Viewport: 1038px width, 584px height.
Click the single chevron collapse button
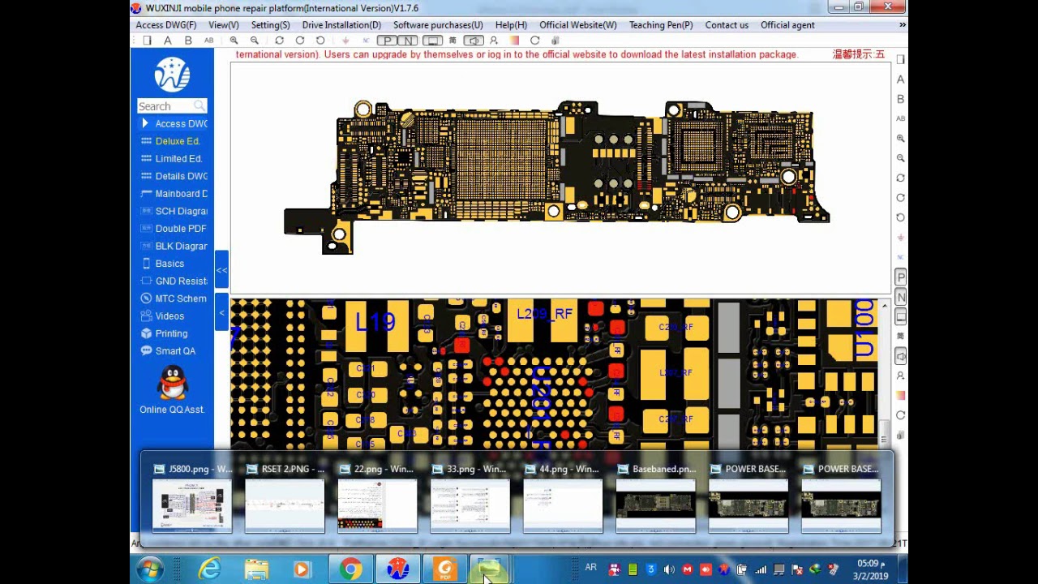221,312
